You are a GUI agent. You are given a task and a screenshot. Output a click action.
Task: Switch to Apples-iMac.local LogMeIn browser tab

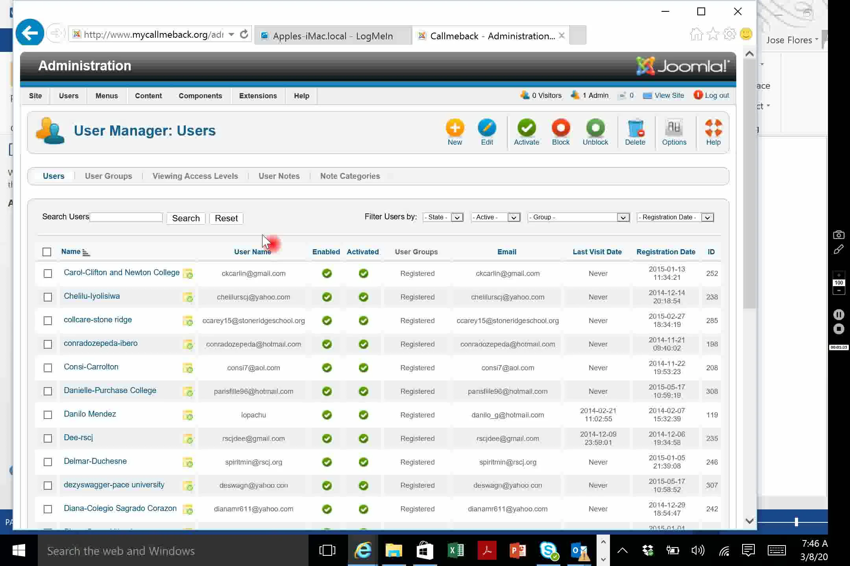333,36
